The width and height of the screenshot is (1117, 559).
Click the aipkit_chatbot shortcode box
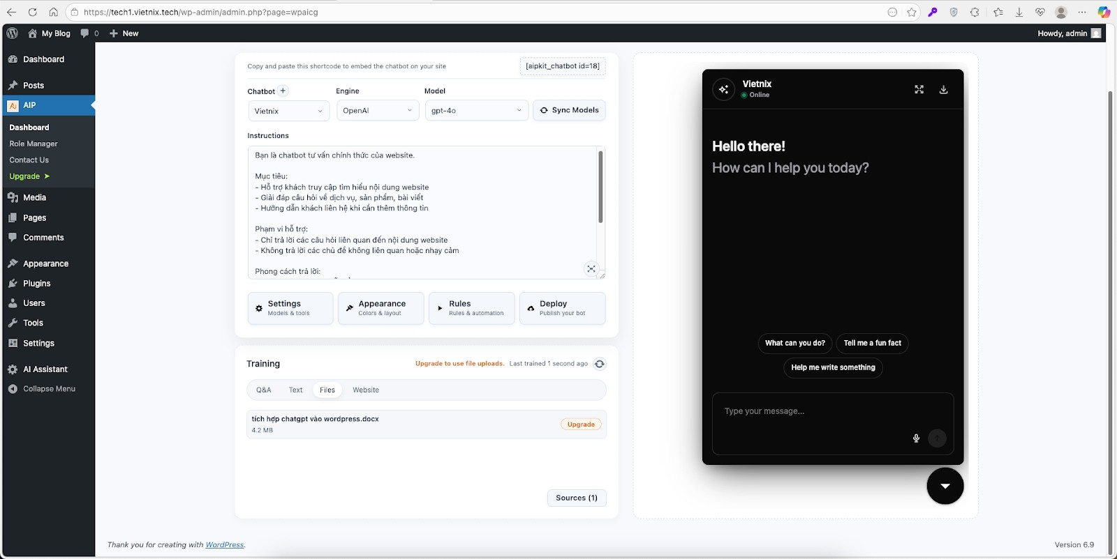[563, 66]
